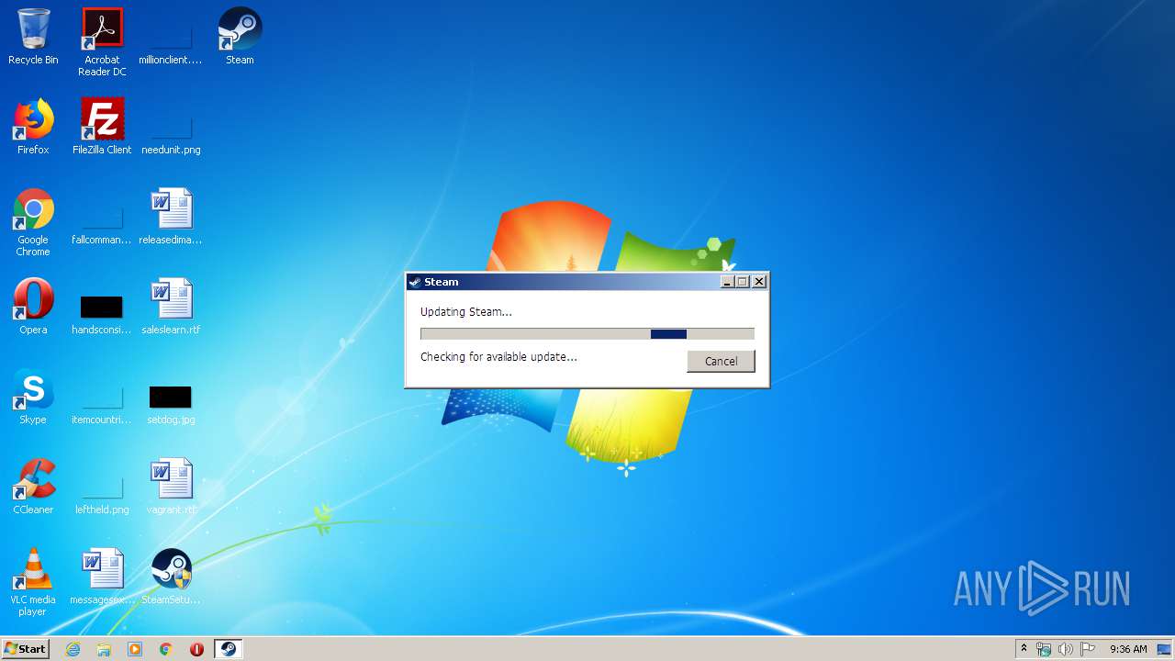Viewport: 1175px width, 661px height.
Task: Click the Steam dialog title bar icon
Action: 415,282
